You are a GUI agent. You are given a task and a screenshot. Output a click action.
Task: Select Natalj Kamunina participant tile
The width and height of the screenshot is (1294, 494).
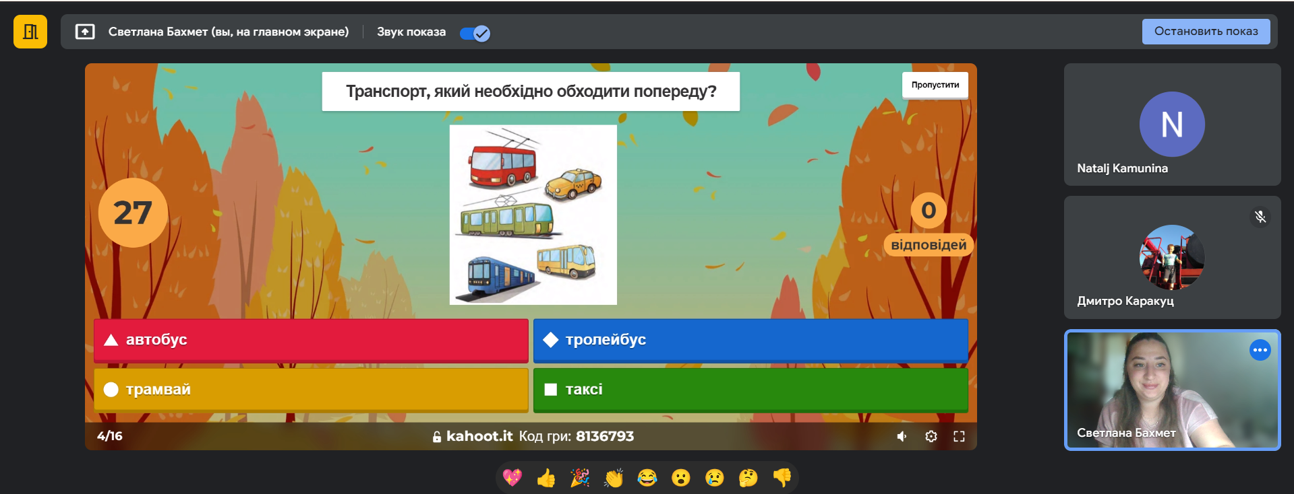click(x=1172, y=125)
